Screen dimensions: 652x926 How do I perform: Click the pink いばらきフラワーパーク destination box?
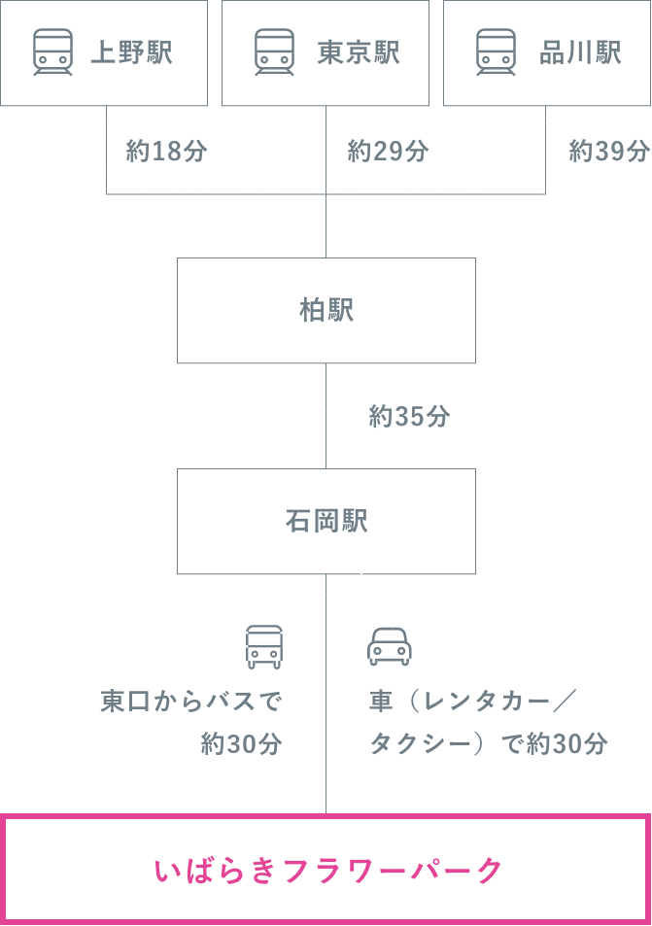click(326, 870)
